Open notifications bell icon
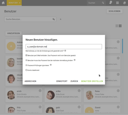 (110, 3)
